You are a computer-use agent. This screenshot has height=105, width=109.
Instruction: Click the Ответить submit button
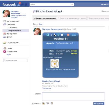click(x=99, y=103)
